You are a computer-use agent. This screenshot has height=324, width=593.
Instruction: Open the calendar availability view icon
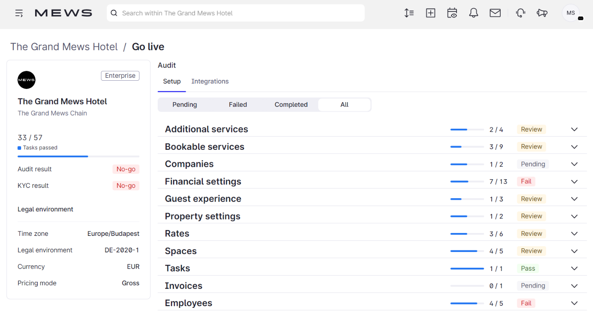pyautogui.click(x=452, y=13)
